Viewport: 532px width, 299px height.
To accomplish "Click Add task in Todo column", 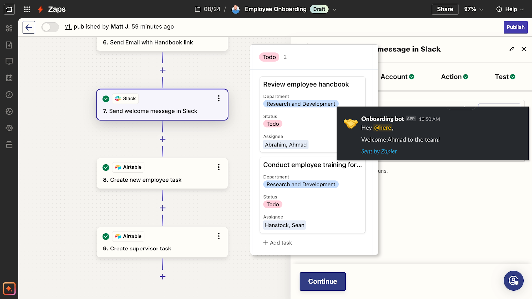I will 278,243.
